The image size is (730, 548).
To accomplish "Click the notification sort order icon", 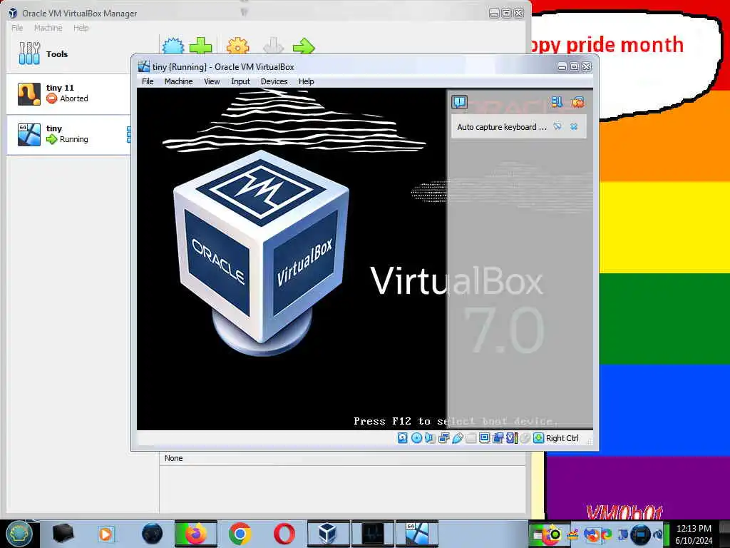I will pyautogui.click(x=557, y=102).
